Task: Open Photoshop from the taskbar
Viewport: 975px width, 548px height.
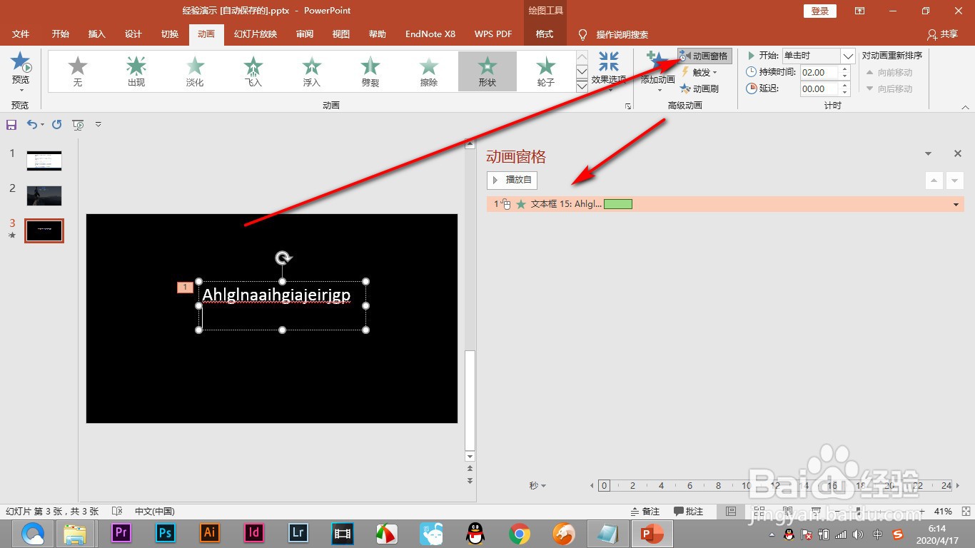Action: click(166, 532)
